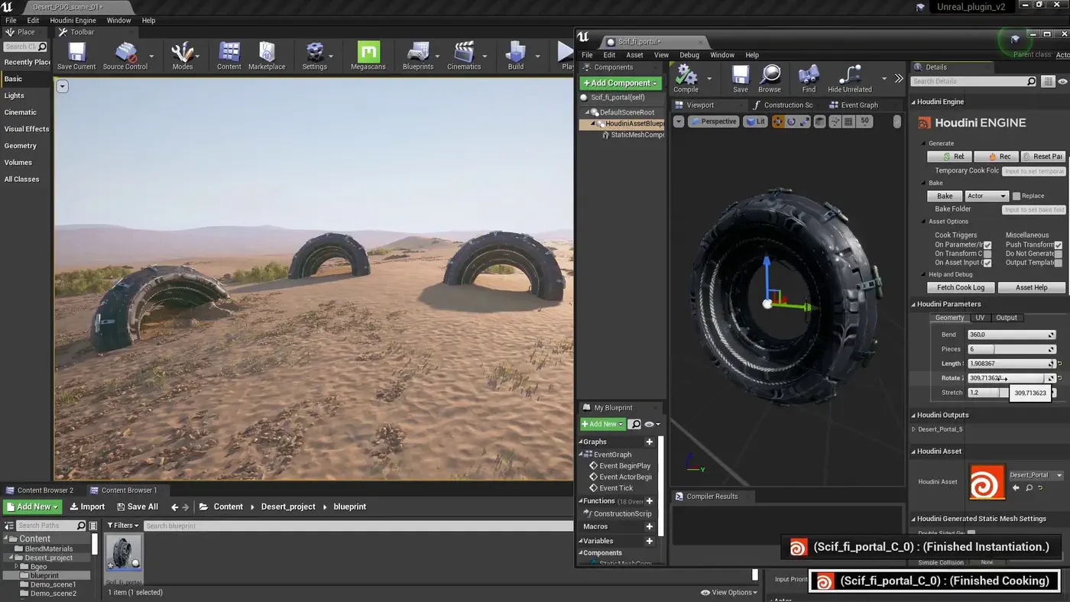Screen dimensions: 1070x602
Task: Open the Filters dropdown in Content Browser
Action: (123, 526)
